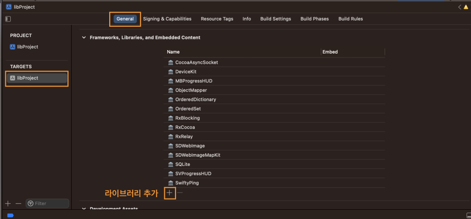
Task: Click the MBProgressHUD library icon
Action: [171, 81]
